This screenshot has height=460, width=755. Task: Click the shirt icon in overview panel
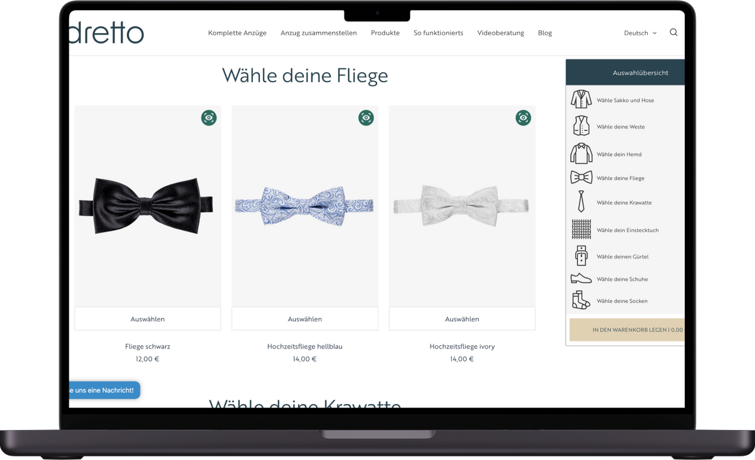[x=581, y=154]
